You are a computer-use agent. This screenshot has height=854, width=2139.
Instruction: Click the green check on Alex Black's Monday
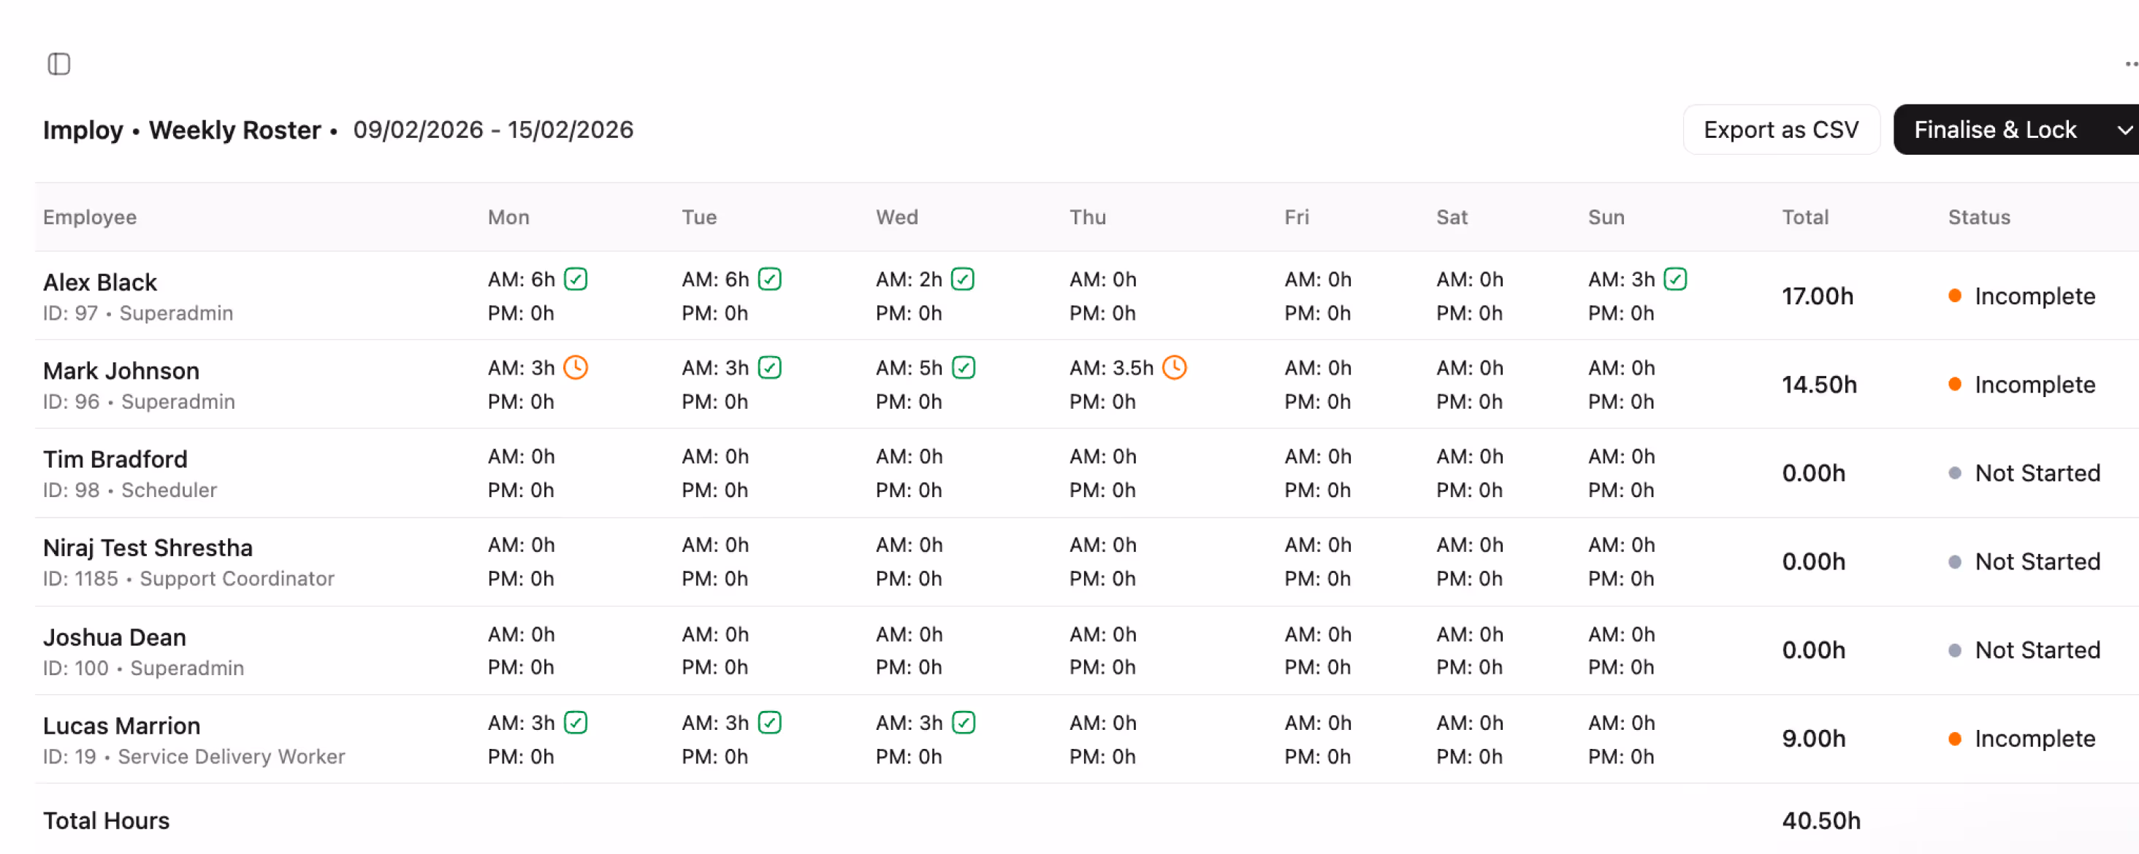(576, 279)
